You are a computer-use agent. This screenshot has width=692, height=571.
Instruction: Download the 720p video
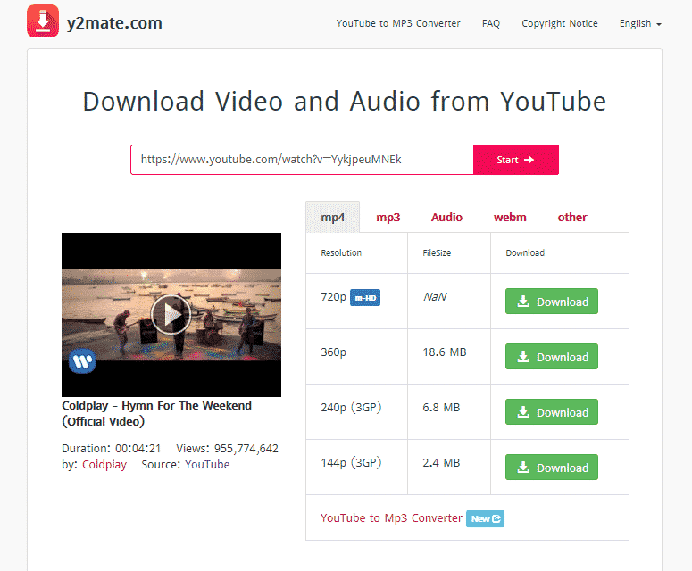tap(552, 302)
